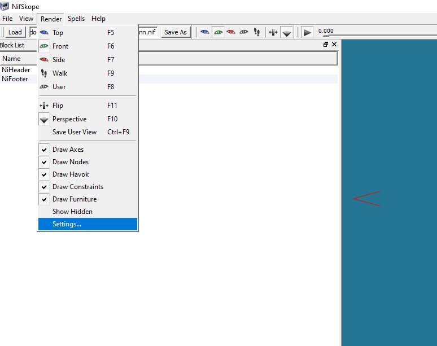Open the File menu
437x346 pixels.
coord(7,19)
